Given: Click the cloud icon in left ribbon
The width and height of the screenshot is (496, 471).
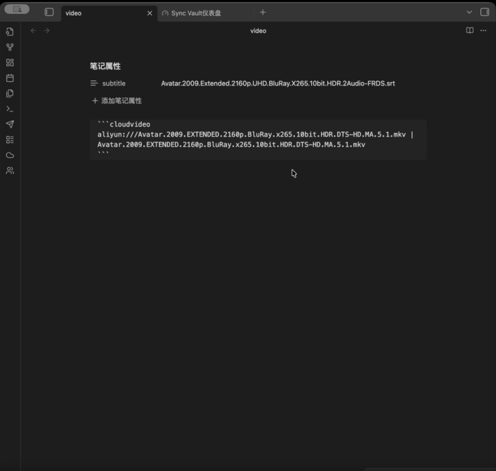Looking at the screenshot, I should coord(9,155).
